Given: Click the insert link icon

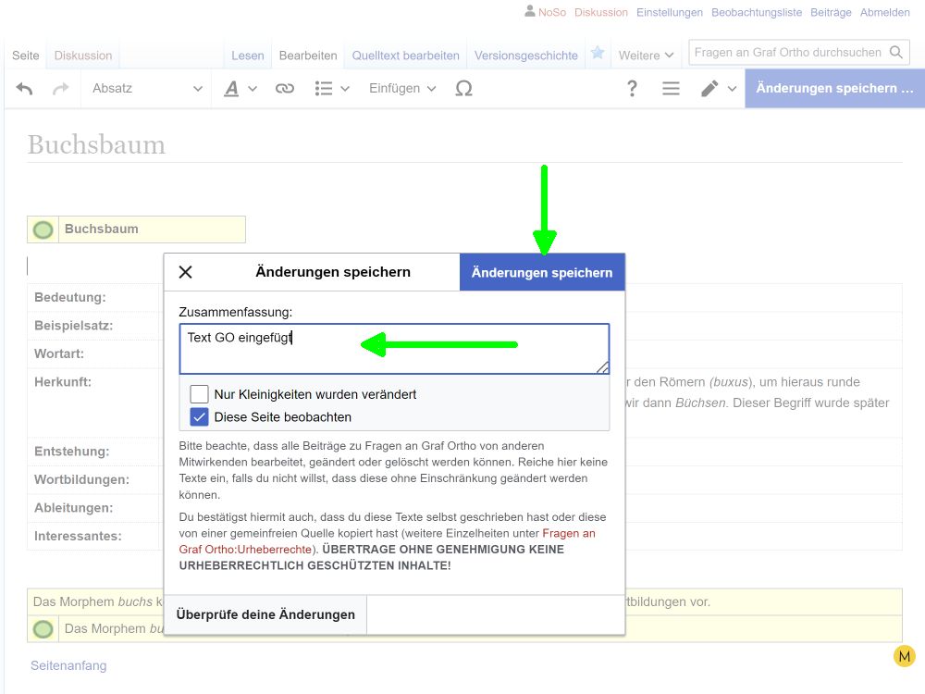Looking at the screenshot, I should [x=285, y=89].
